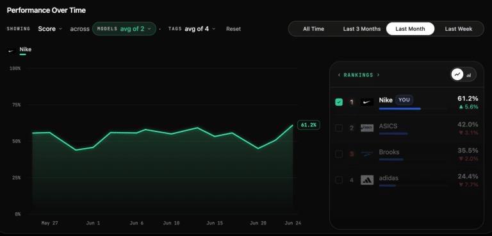492x236 pixels.
Task: Click the May 27 date on axis
Action: coord(49,223)
